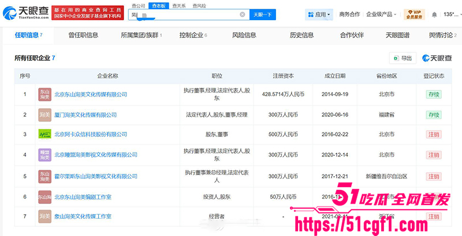Click the 北京瞳盟洵美影视 purple logo
This screenshot has width=462, height=236.
pyautogui.click(x=45, y=155)
